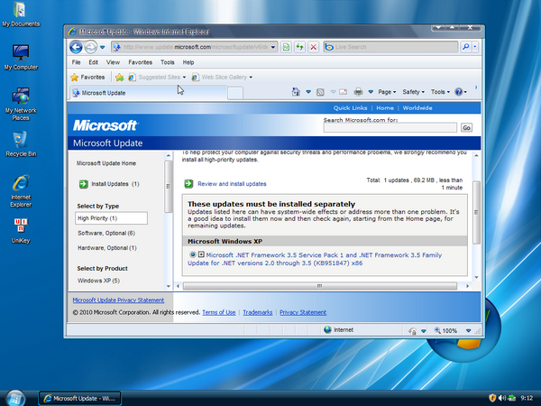This screenshot has height=406, width=541.
Task: Open the Help menu
Action: click(188, 62)
